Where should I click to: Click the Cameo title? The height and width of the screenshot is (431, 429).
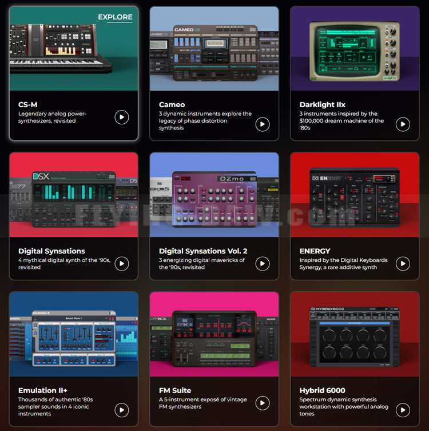tap(172, 105)
